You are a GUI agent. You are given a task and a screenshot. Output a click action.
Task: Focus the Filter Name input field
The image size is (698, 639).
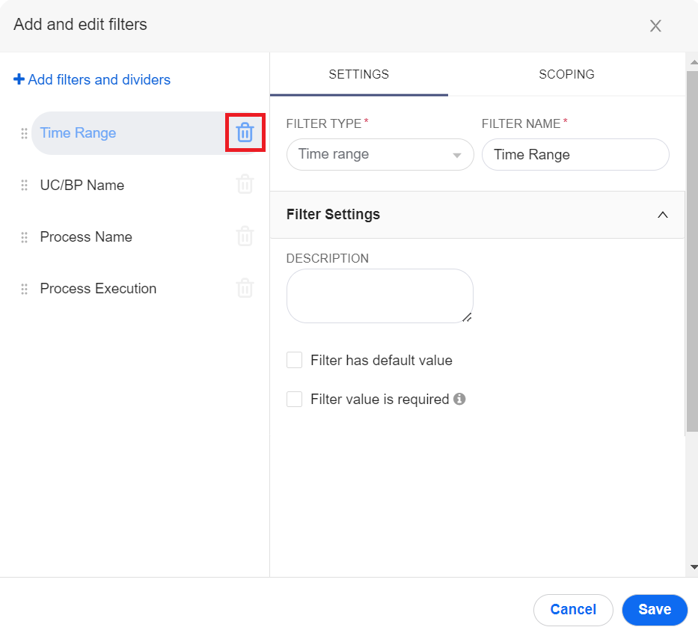(575, 155)
